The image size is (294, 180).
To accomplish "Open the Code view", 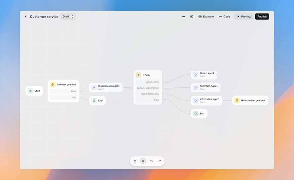I will pyautogui.click(x=224, y=16).
